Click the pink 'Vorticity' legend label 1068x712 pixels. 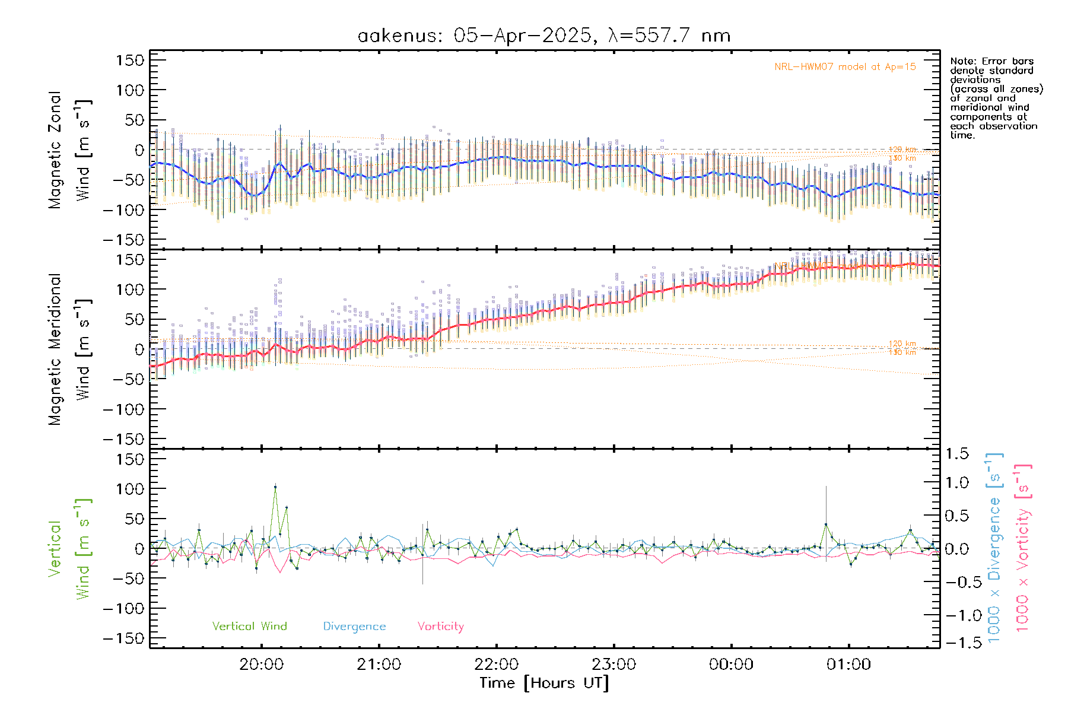tap(440, 626)
